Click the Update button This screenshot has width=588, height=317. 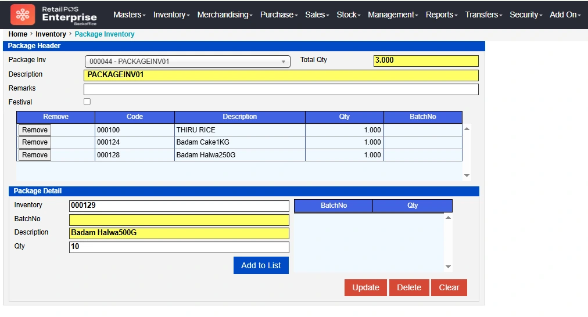[365, 288]
